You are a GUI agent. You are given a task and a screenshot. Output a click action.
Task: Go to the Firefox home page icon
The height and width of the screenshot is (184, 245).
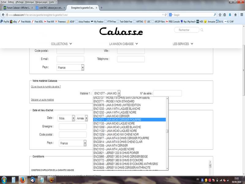tap(235, 15)
